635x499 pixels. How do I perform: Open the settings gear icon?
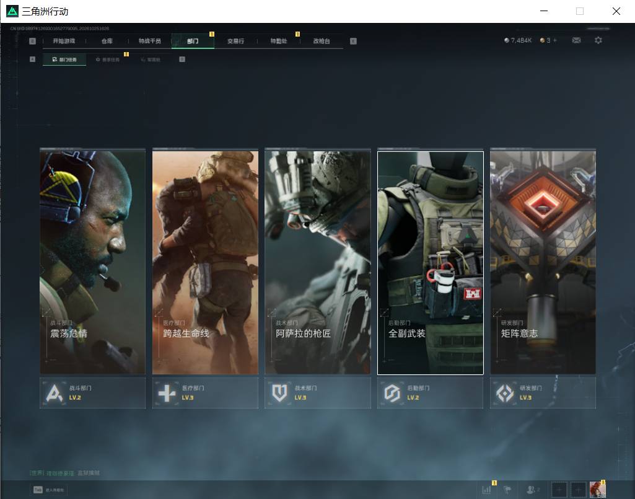[598, 40]
